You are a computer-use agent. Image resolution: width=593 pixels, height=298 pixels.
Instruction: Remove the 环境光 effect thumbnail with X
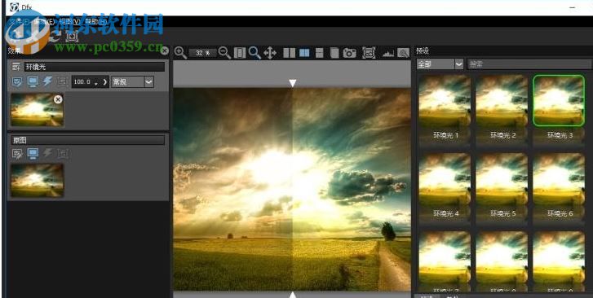(58, 99)
